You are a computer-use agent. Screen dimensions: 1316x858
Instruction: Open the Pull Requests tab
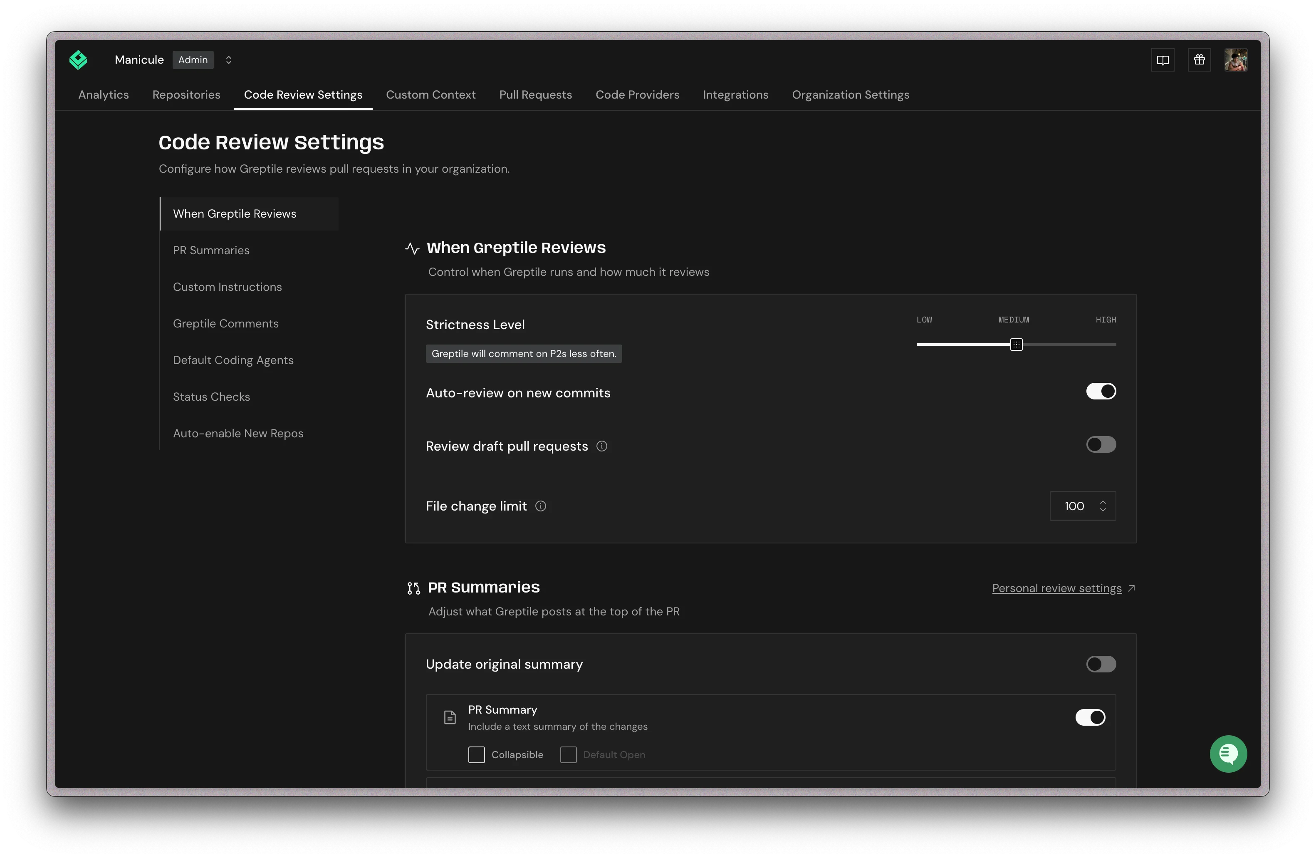535,94
